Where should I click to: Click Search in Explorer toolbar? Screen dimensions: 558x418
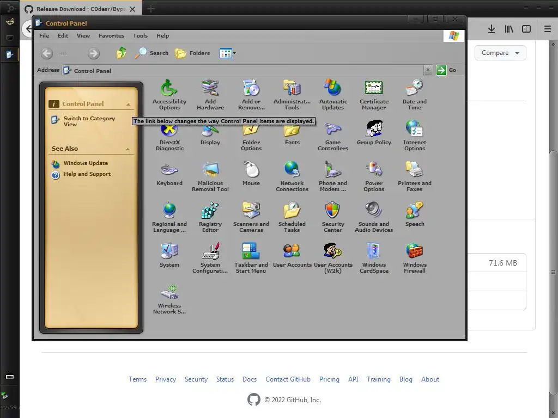(152, 53)
